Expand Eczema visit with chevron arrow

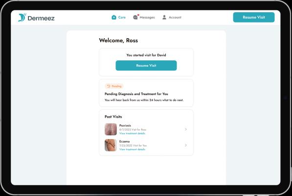[x=186, y=145]
